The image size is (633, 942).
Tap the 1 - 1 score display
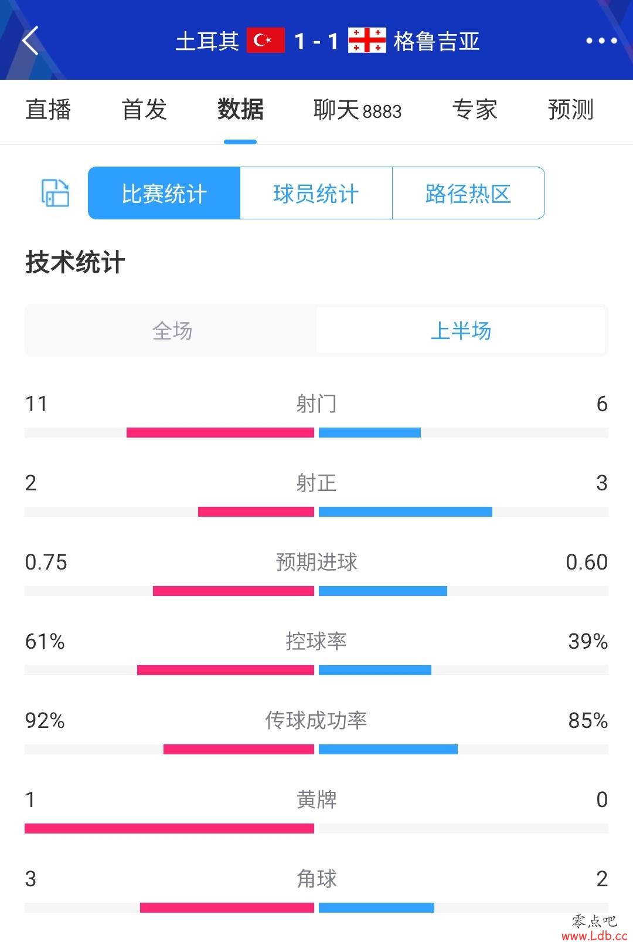coord(316,41)
